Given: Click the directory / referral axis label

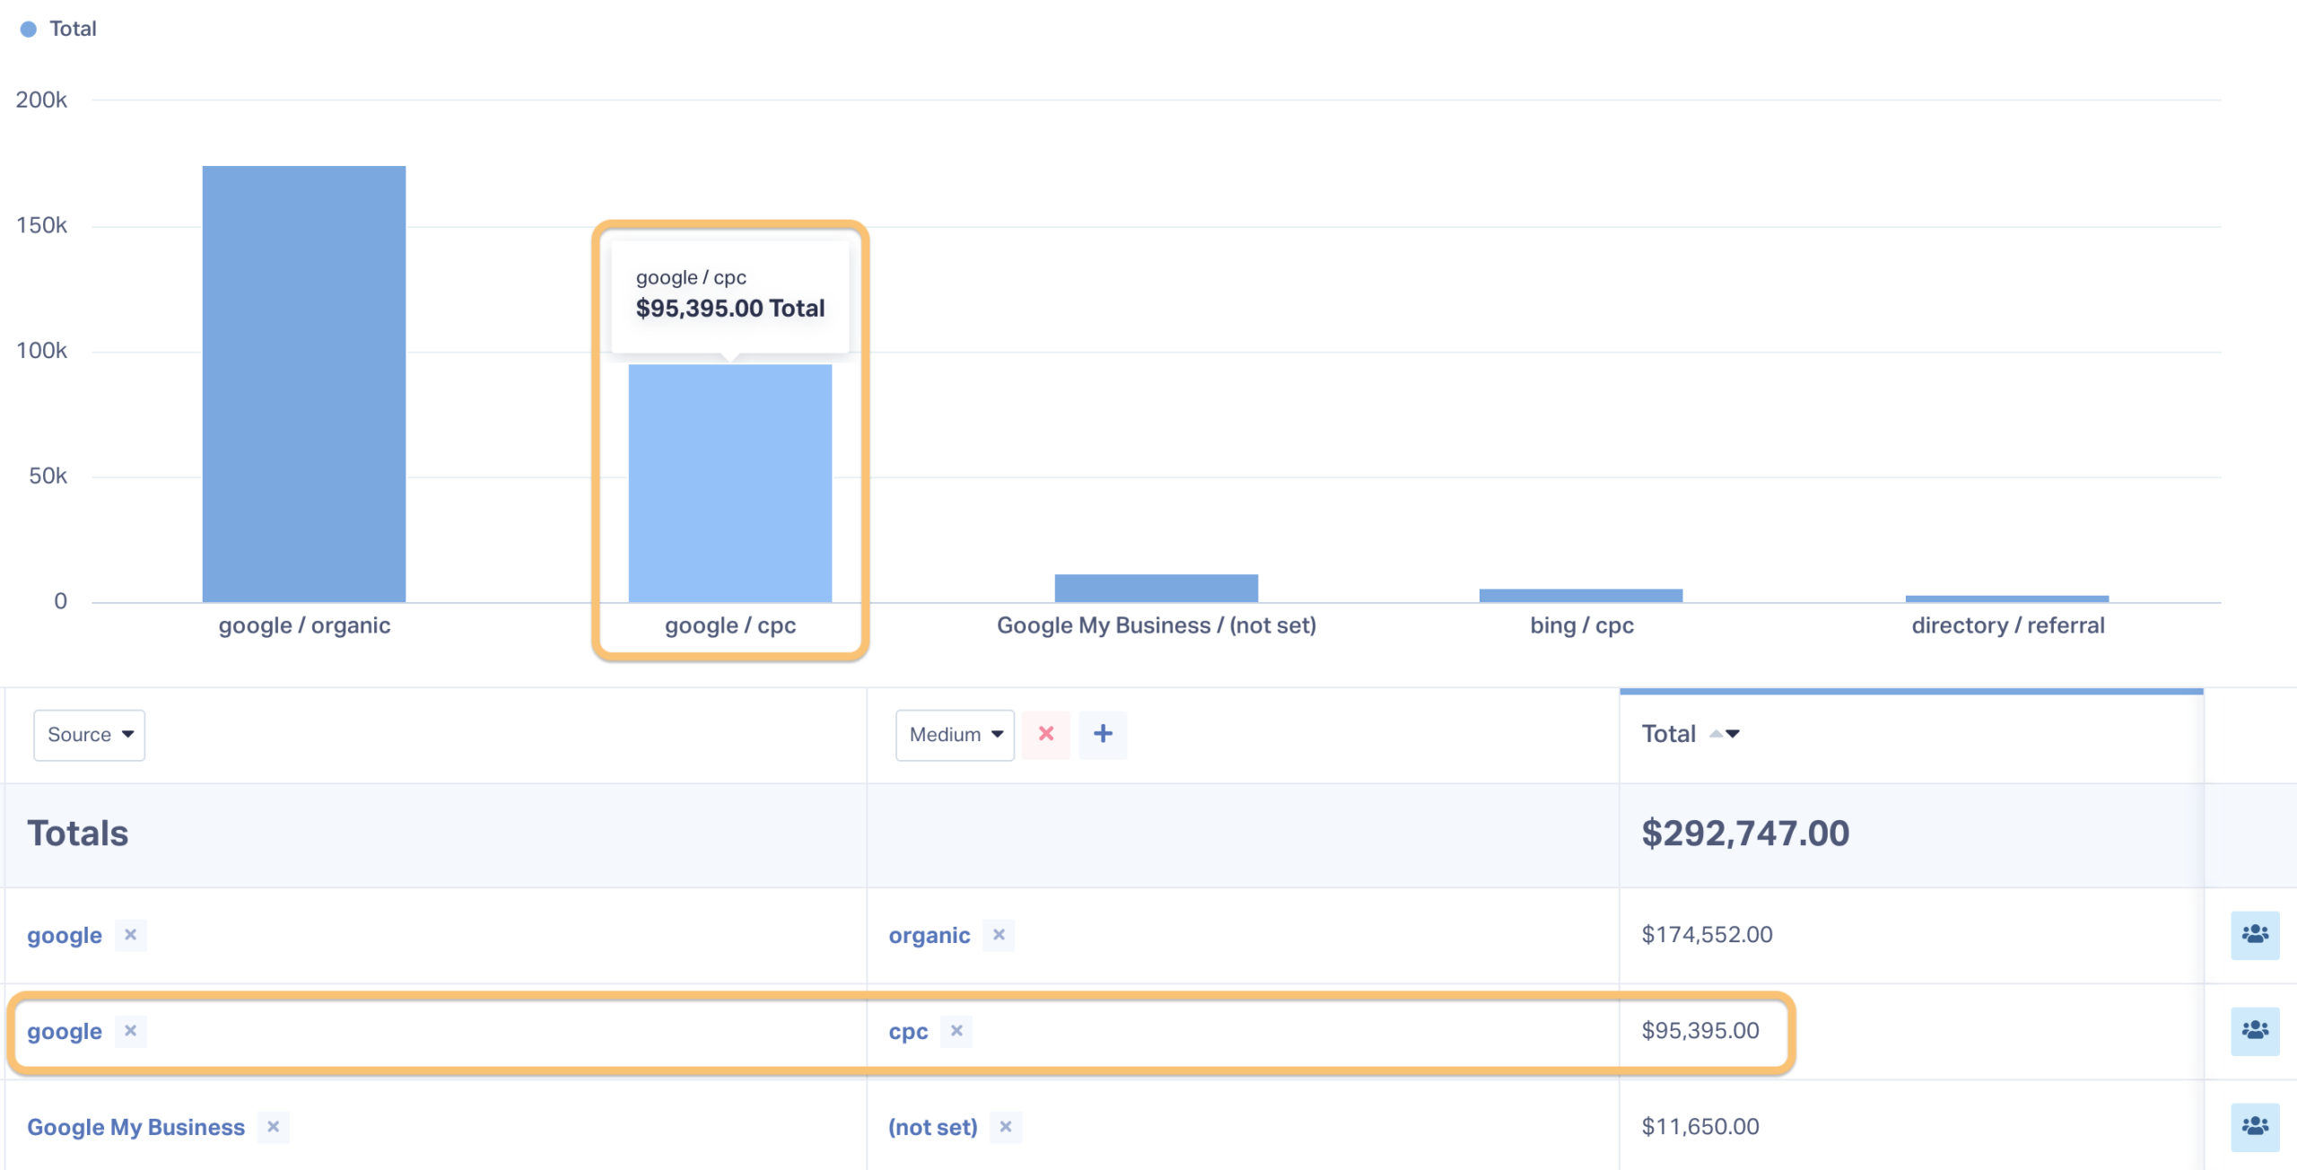Looking at the screenshot, I should point(2008,625).
